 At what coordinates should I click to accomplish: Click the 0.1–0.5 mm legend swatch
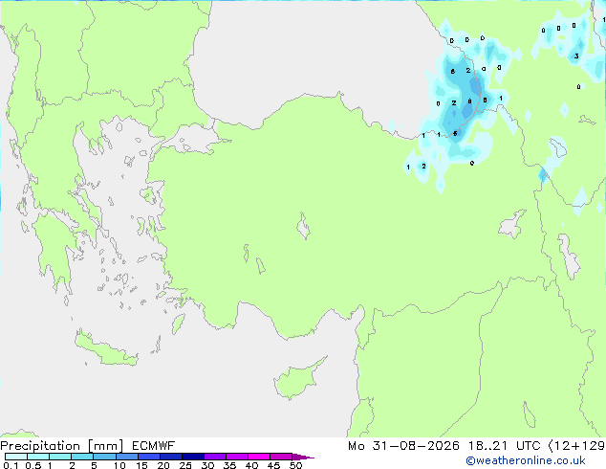(16, 457)
